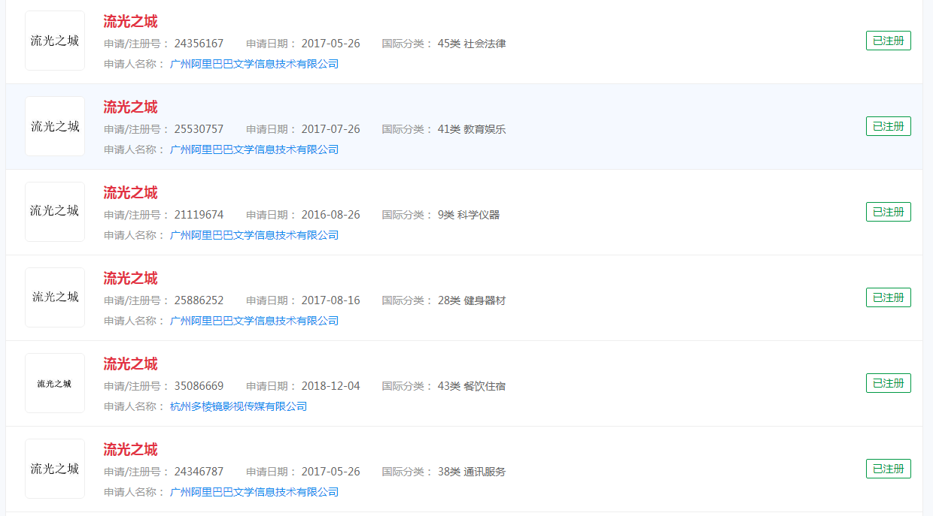Open 流光之城 title in row 21119674
933x516 pixels.
130,193
